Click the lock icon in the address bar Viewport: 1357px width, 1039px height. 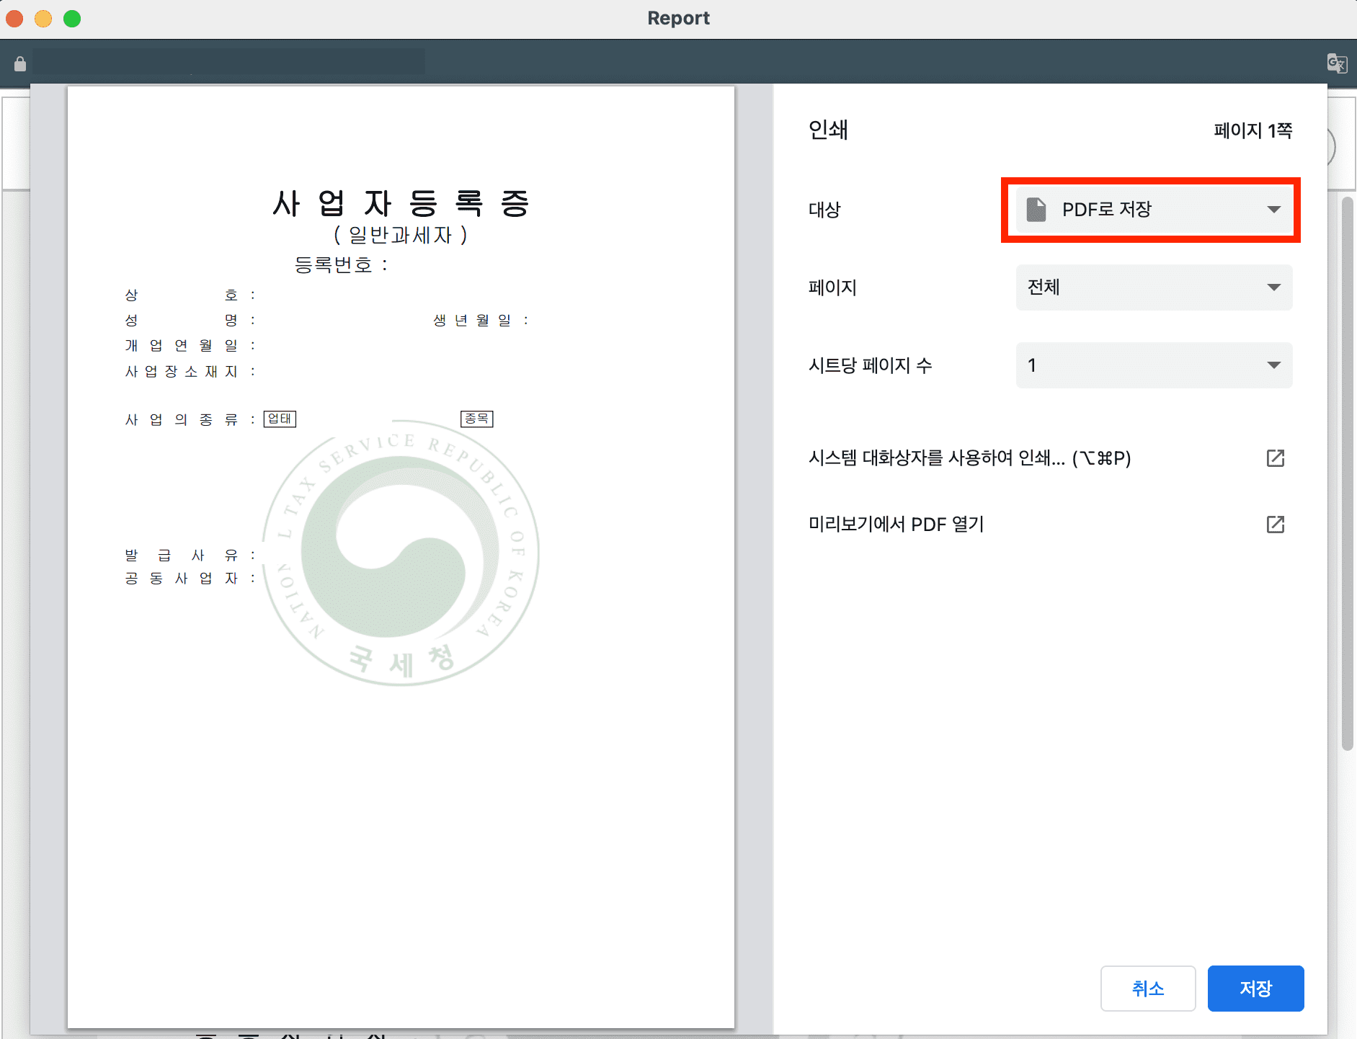20,64
